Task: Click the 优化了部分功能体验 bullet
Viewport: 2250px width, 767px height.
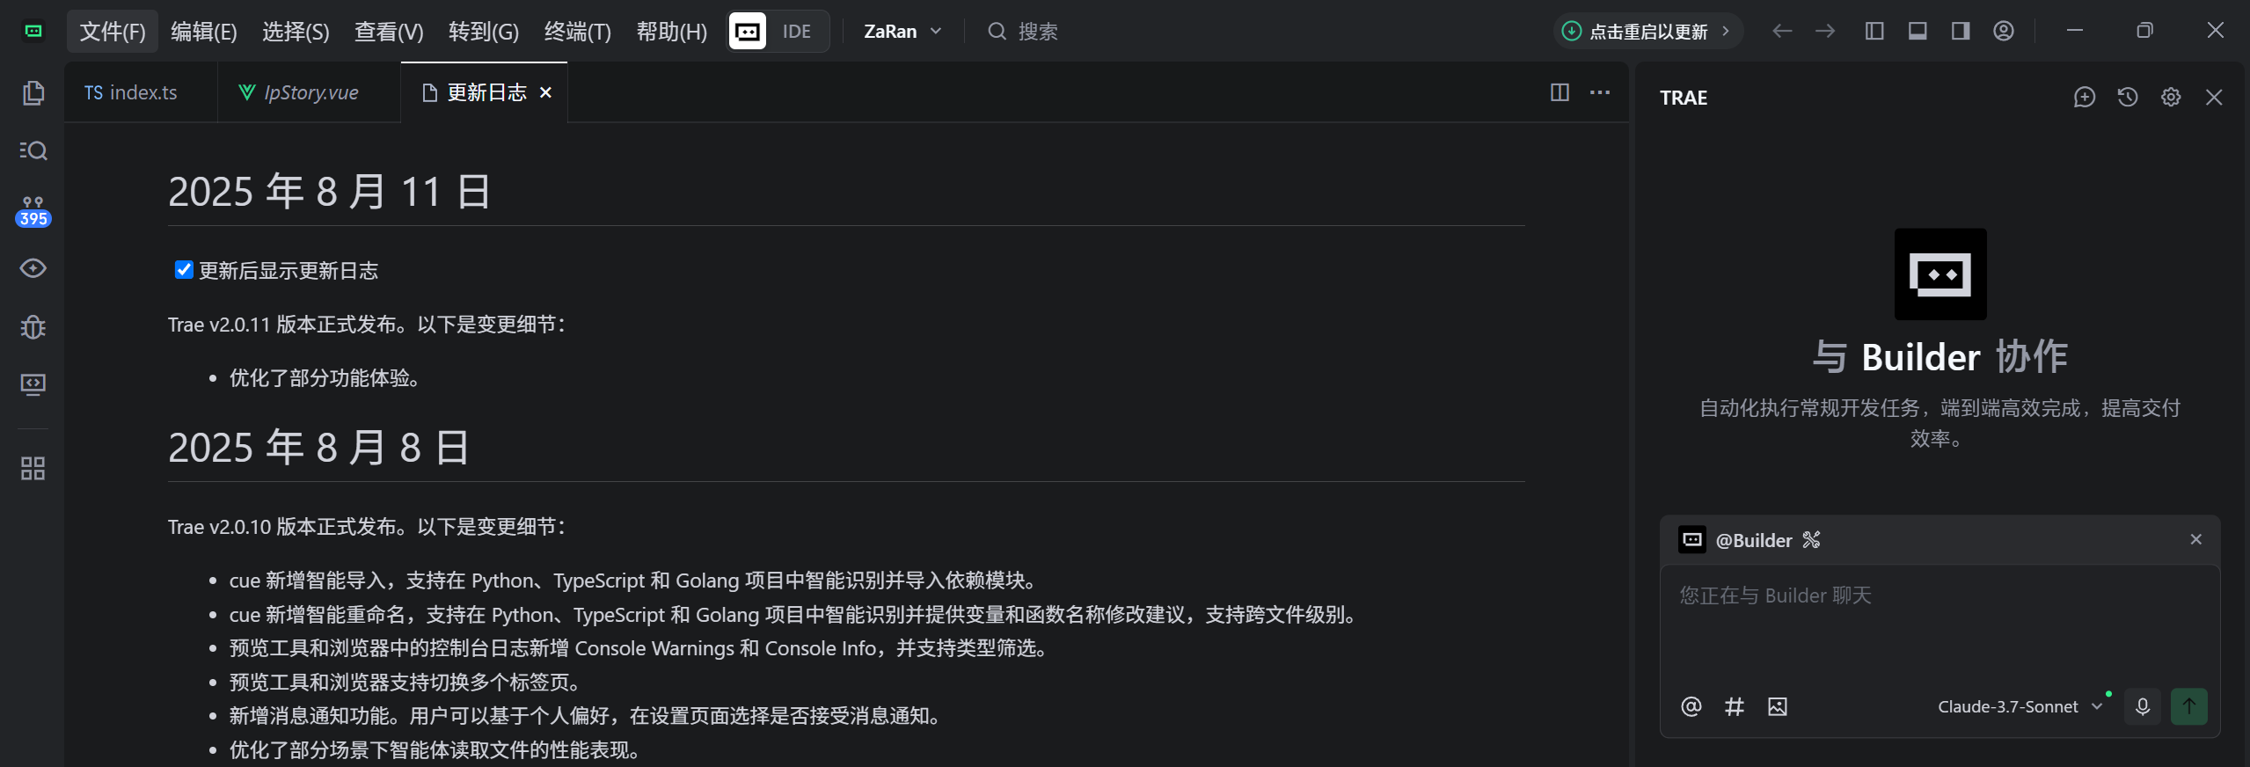Action: (x=325, y=378)
